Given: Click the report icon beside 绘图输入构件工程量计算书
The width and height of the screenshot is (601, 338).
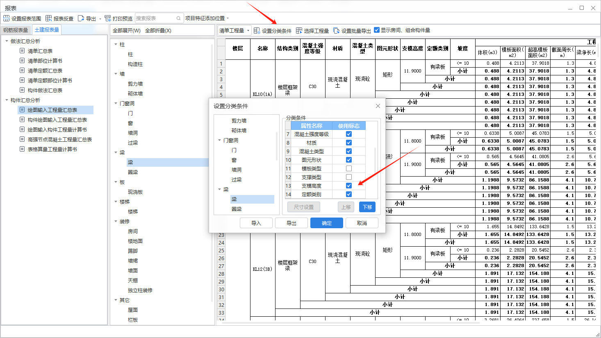Looking at the screenshot, I should click(22, 129).
